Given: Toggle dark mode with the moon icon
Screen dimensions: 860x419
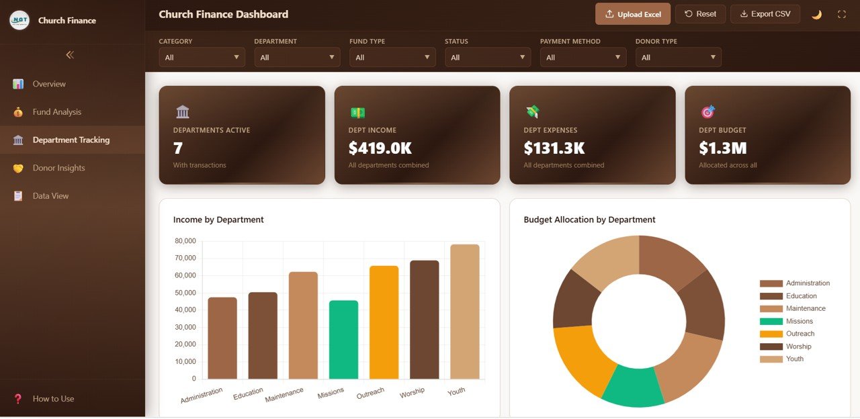Looking at the screenshot, I should pyautogui.click(x=816, y=13).
